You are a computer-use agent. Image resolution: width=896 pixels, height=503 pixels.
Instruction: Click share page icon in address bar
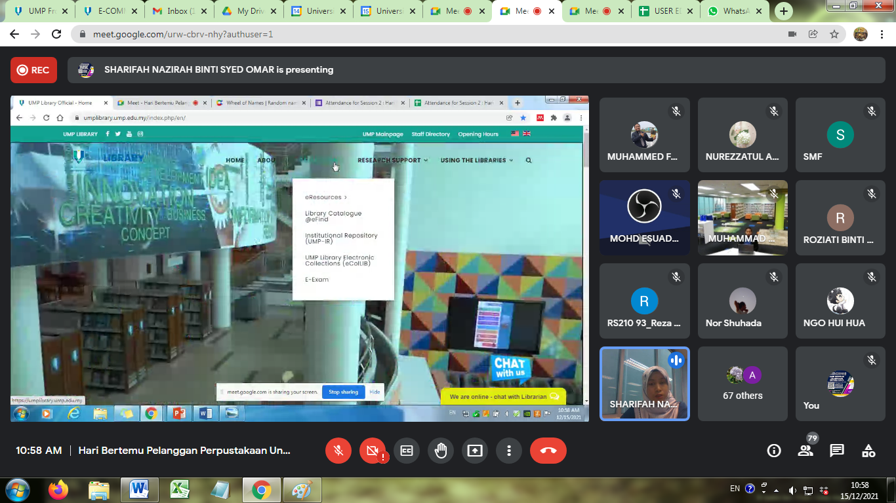click(x=813, y=34)
